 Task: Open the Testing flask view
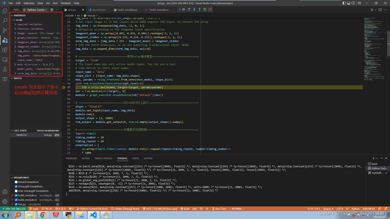(5, 69)
